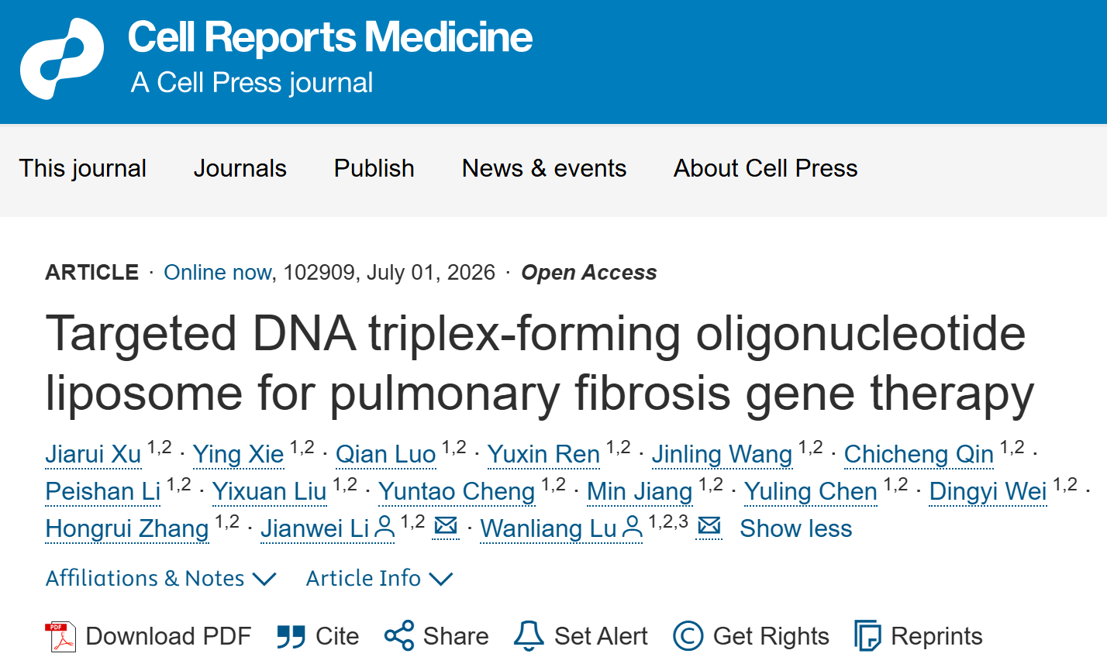This screenshot has height=657, width=1107.
Task: Open author Yuntao Cheng's link
Action: [457, 491]
